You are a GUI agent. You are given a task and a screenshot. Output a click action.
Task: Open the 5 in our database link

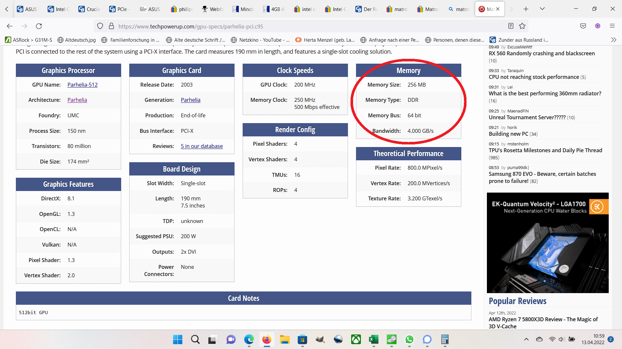click(x=202, y=146)
